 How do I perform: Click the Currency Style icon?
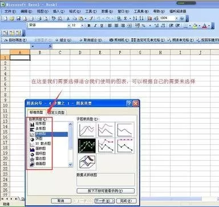click(x=137, y=26)
